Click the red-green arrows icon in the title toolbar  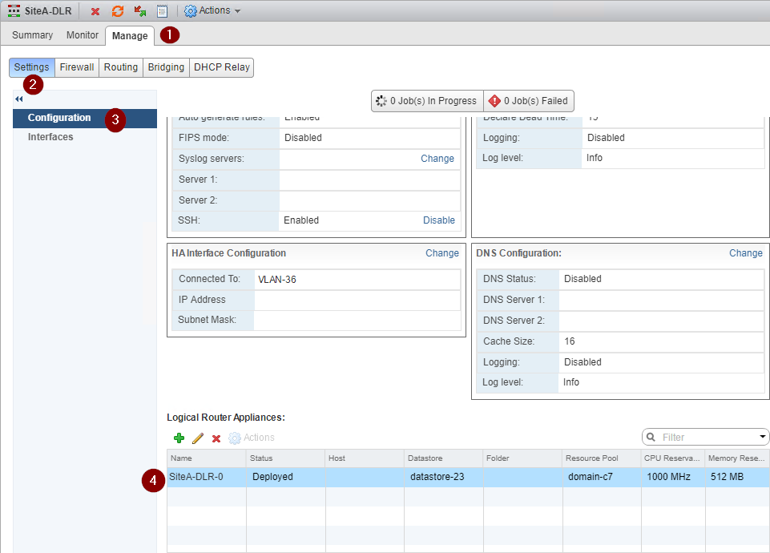coord(140,10)
